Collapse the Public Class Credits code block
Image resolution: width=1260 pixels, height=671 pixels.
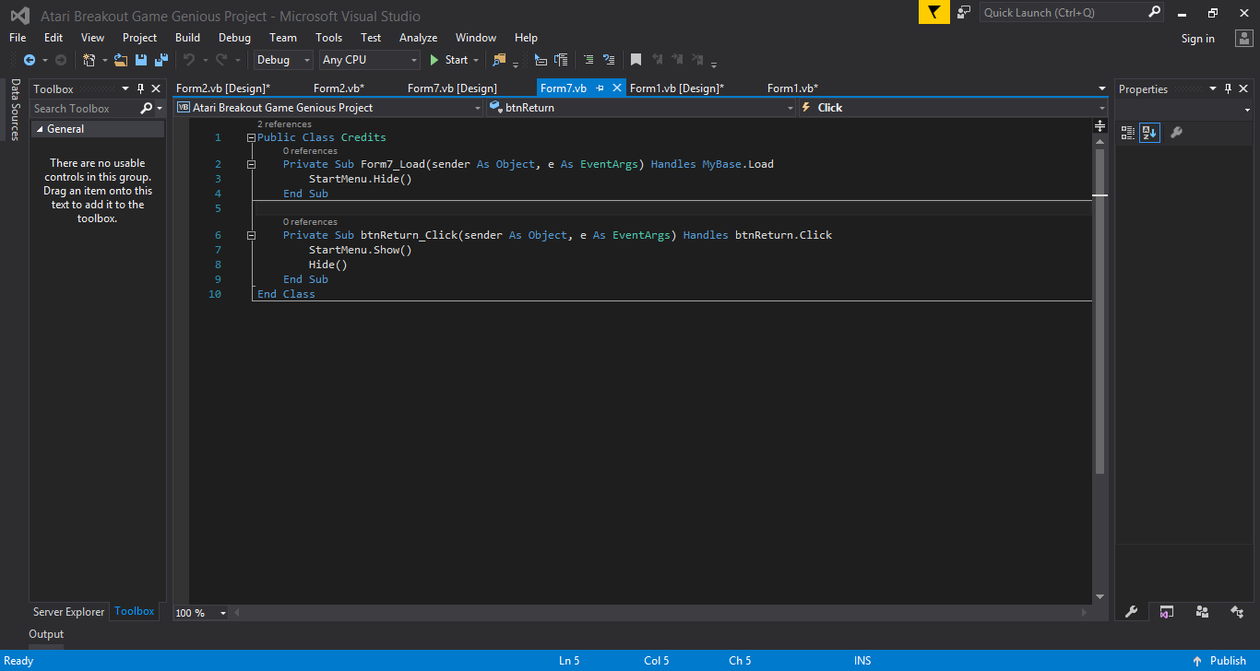pos(251,137)
